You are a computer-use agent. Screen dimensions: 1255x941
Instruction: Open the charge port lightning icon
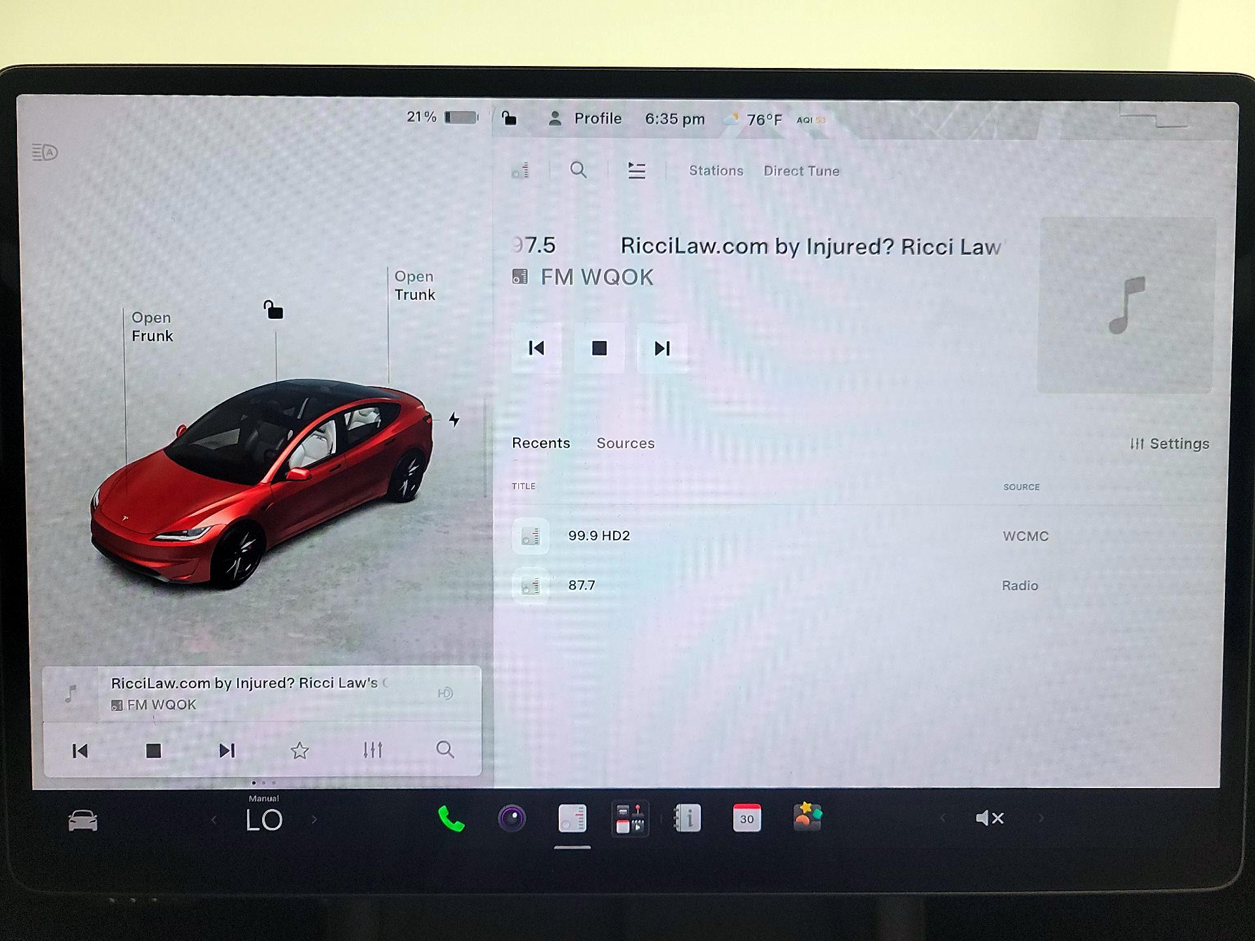click(x=454, y=420)
